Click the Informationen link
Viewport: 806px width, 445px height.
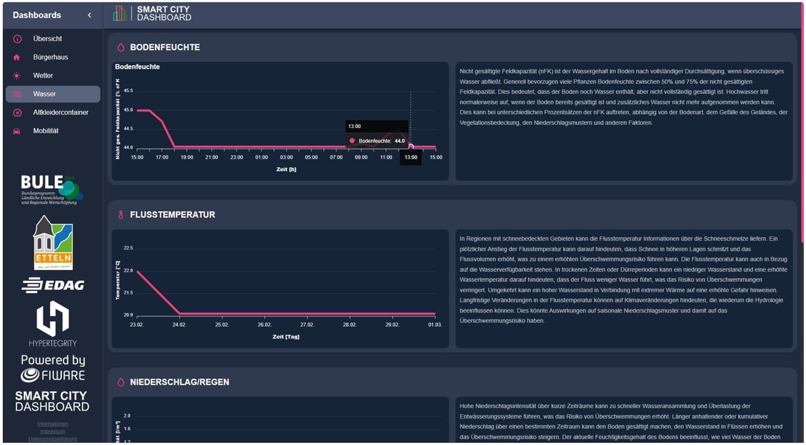click(53, 424)
